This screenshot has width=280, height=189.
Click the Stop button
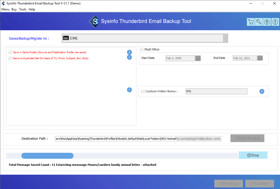tap(253, 155)
